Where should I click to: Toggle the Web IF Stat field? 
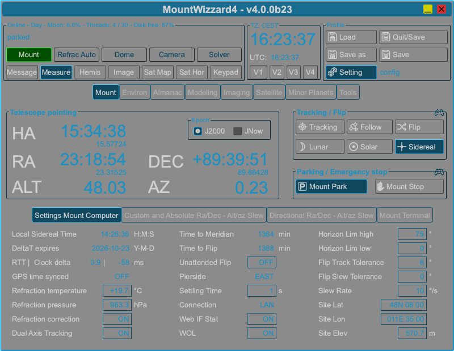coord(262,319)
